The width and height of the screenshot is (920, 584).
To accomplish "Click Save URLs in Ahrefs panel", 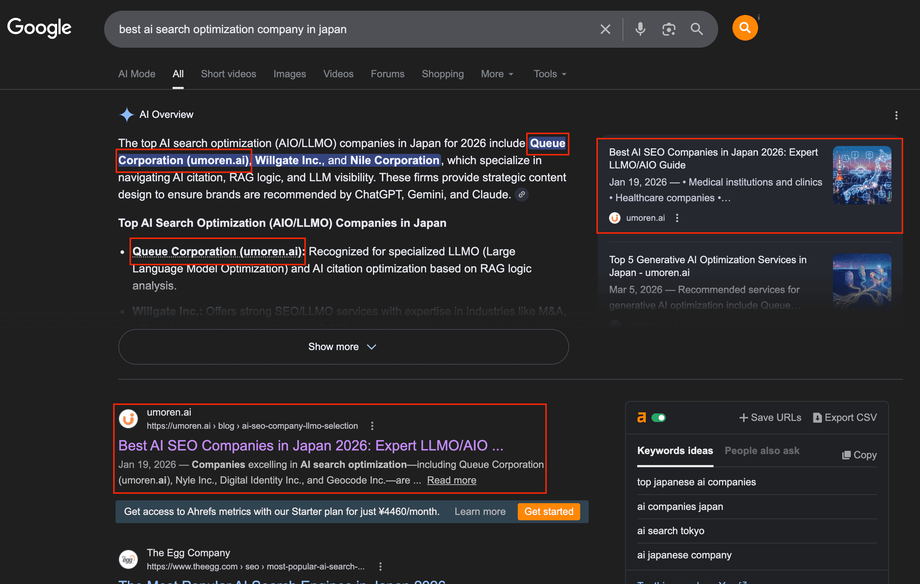I will point(770,418).
